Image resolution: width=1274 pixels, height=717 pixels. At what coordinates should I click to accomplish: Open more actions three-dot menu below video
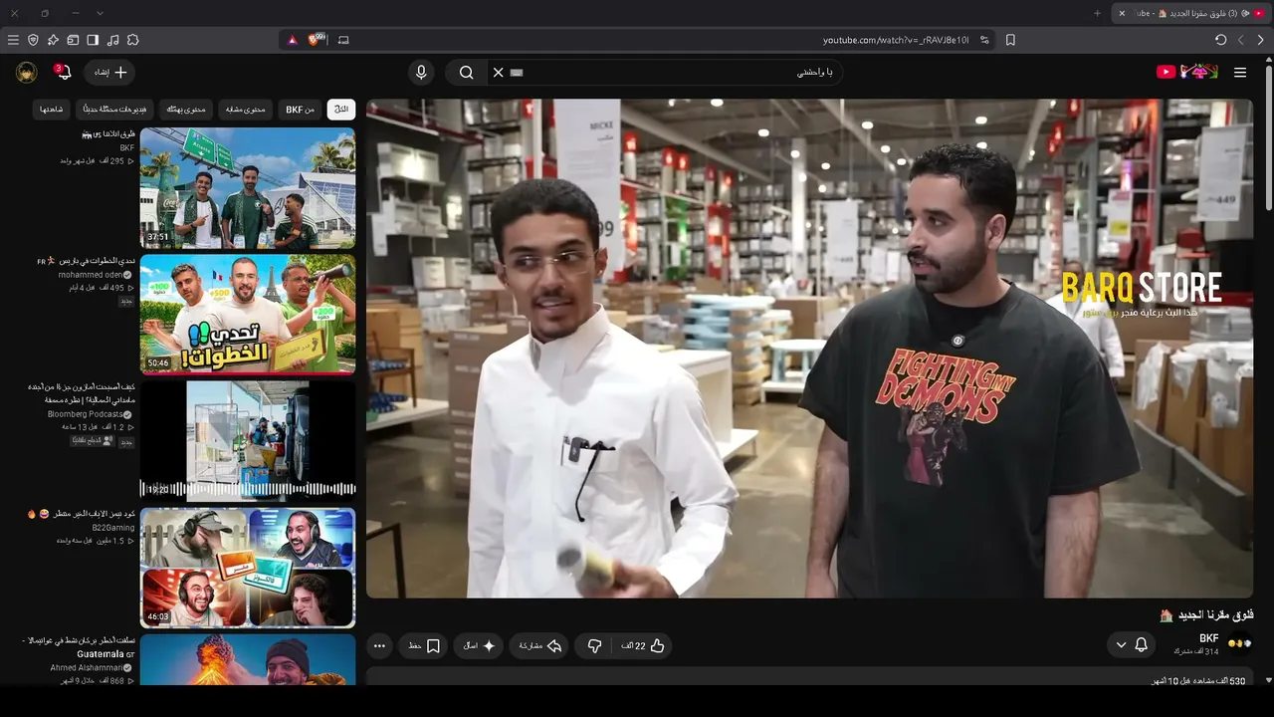(379, 645)
